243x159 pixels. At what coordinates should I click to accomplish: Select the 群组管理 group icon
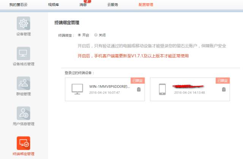(x=24, y=83)
